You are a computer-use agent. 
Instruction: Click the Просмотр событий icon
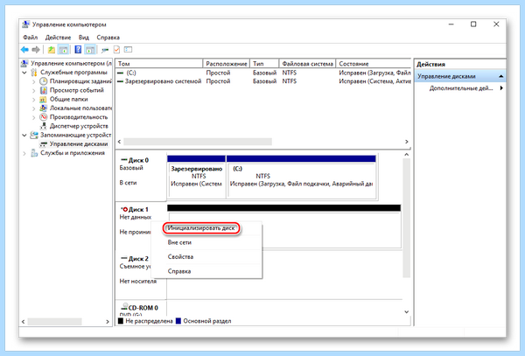coord(44,90)
